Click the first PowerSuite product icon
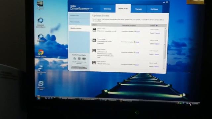The width and height of the screenshot is (212, 119). tap(75, 59)
